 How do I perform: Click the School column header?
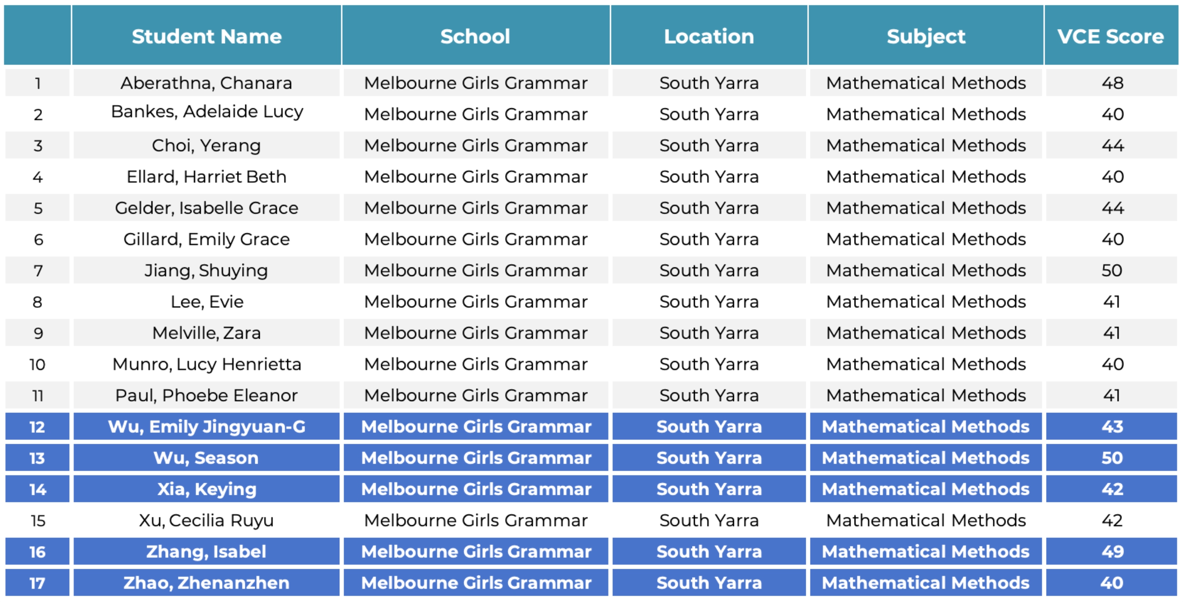(475, 36)
